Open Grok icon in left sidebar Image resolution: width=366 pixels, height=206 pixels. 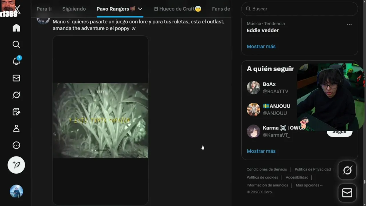[16, 95]
